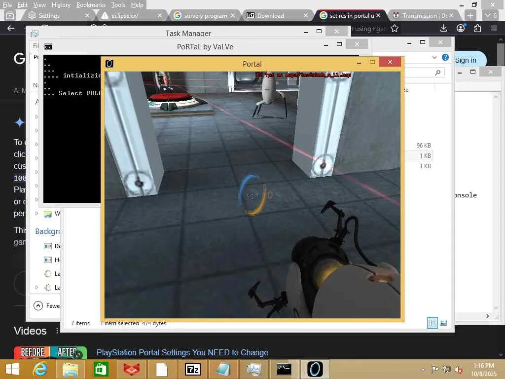Switch Explorer to large icons view
This screenshot has height=379, width=505.
click(443, 323)
